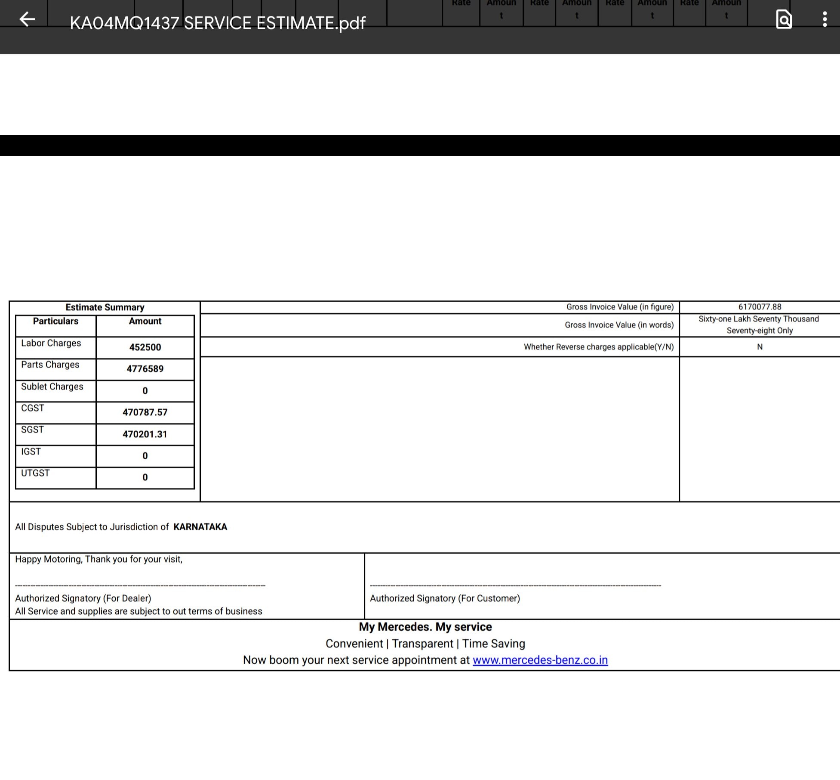Select the jurisdiction text 'KARNATAKA'
Screen dimensions: 840x780
coord(200,527)
